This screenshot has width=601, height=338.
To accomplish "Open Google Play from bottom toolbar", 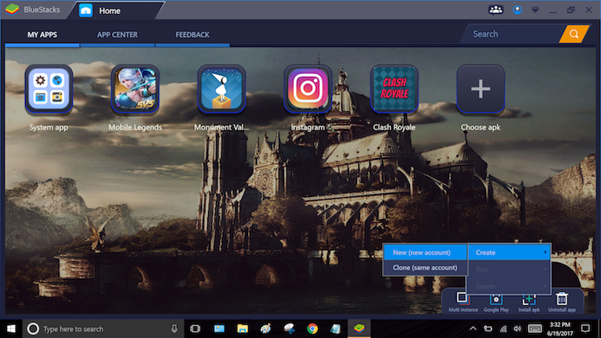I will (x=496, y=301).
